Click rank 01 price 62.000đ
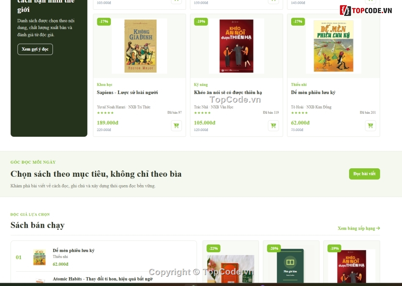Screen dimensions: 402x286 point(61,264)
